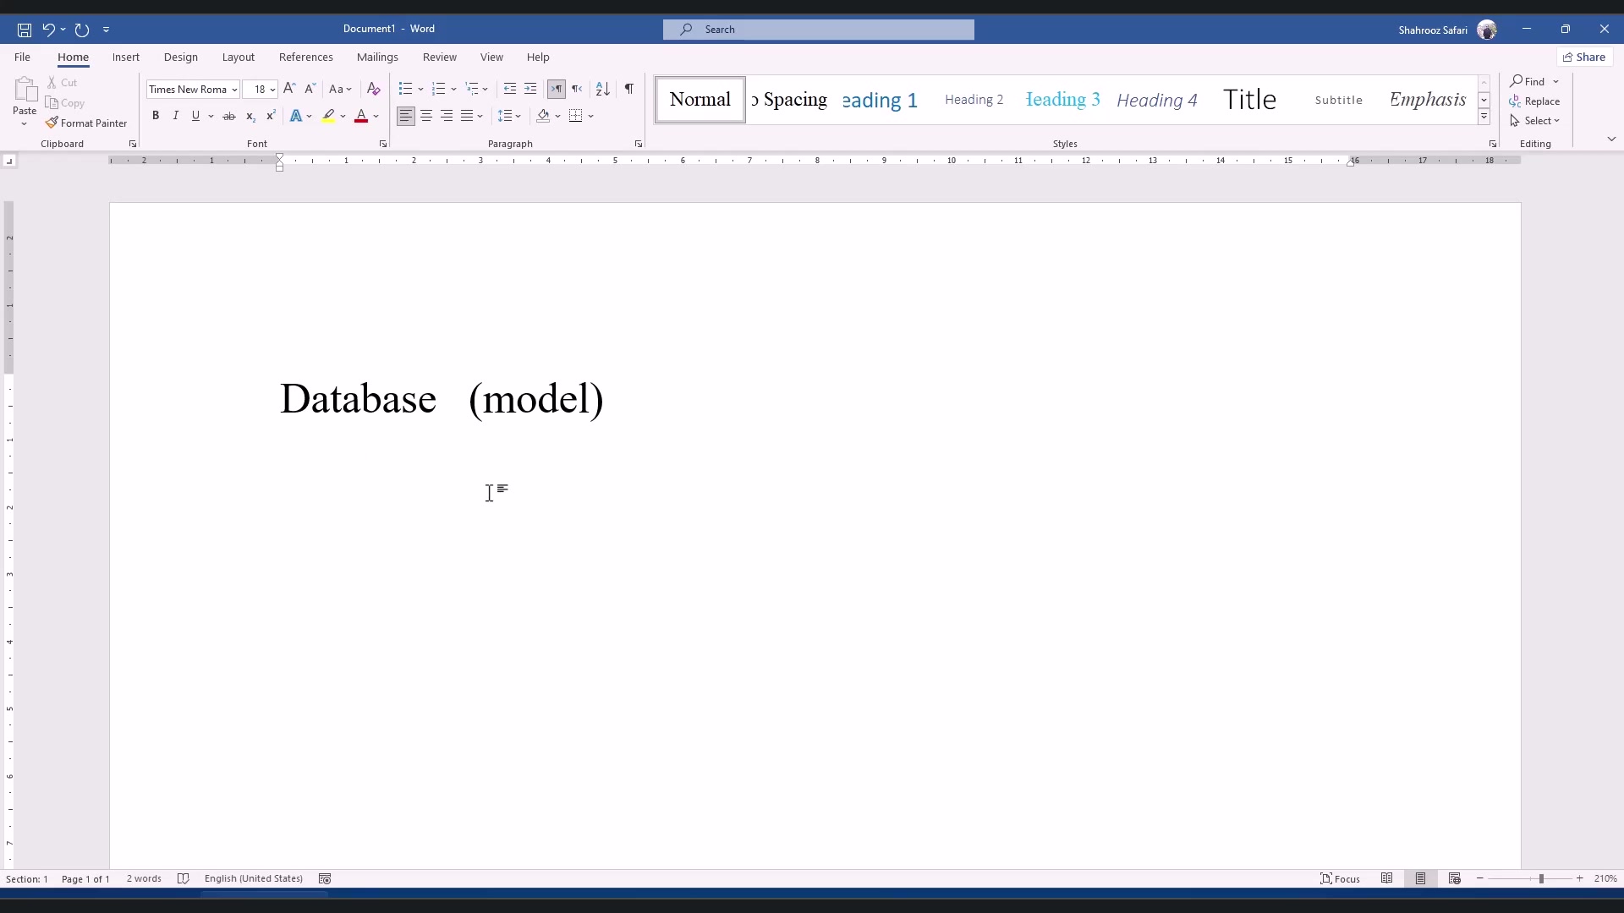Center align the paragraph
This screenshot has width=1624, height=913.
point(426,116)
